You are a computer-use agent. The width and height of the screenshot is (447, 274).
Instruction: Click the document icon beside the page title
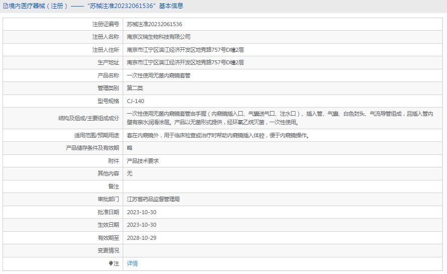click(x=6, y=6)
